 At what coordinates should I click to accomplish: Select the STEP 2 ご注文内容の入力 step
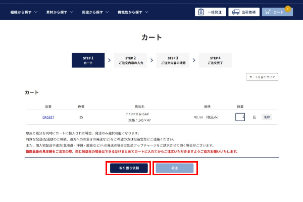[130, 61]
